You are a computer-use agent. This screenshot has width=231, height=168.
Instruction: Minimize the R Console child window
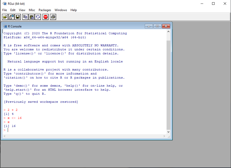(149, 26)
